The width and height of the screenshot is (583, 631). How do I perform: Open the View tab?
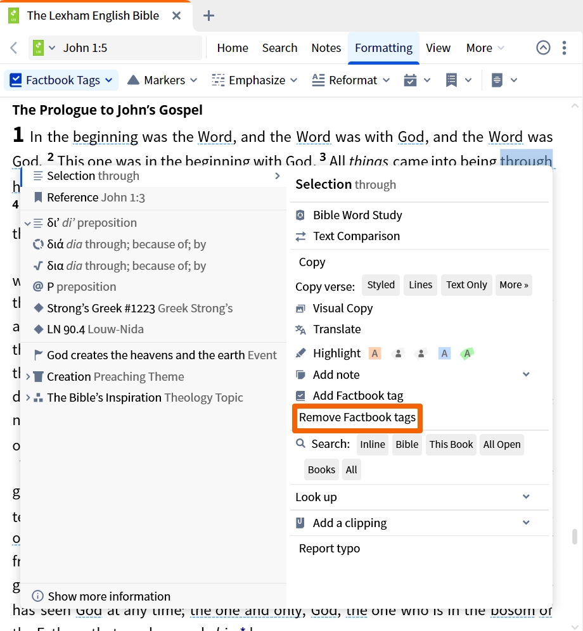click(438, 48)
